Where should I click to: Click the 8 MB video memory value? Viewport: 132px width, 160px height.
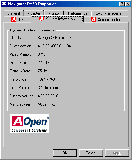tap(42, 54)
